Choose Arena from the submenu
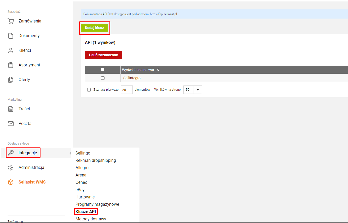 click(81, 175)
